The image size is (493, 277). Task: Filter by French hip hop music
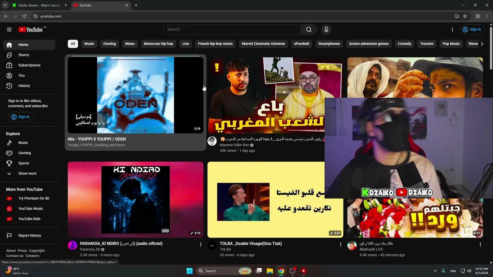(x=215, y=44)
